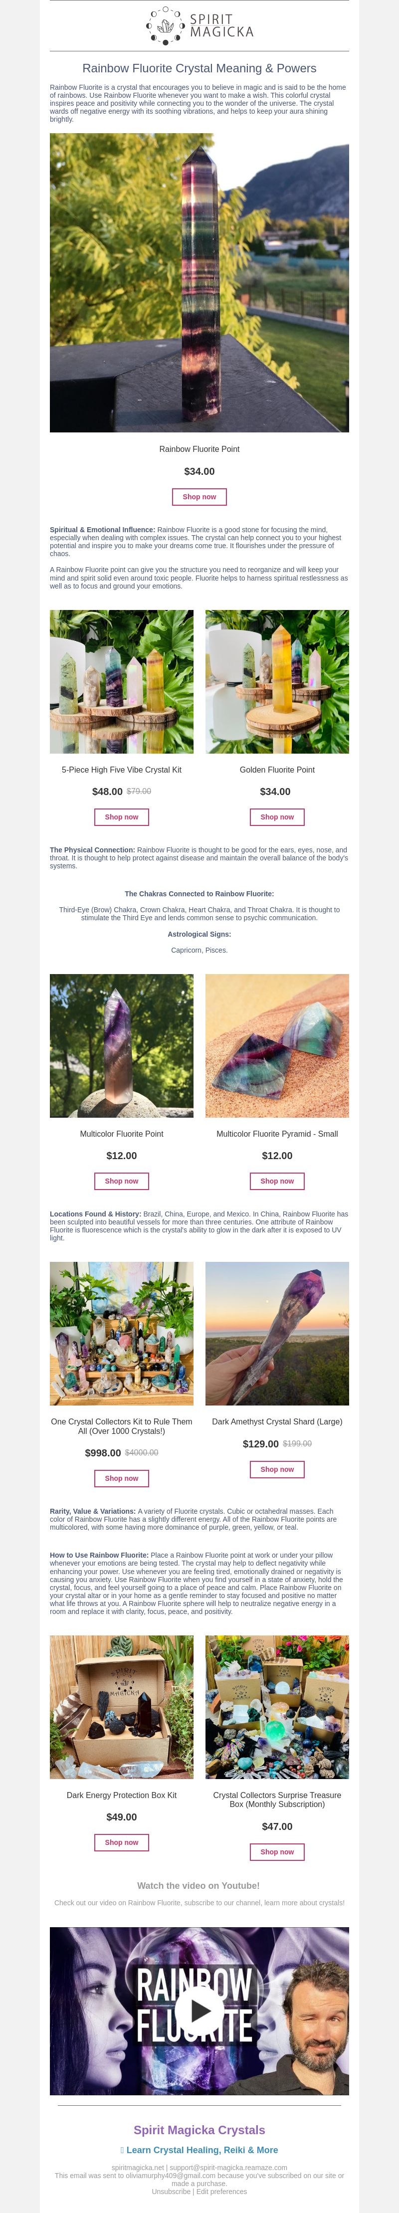
Task: Shop now for Golden Fluorite Point
Action: [x=277, y=817]
